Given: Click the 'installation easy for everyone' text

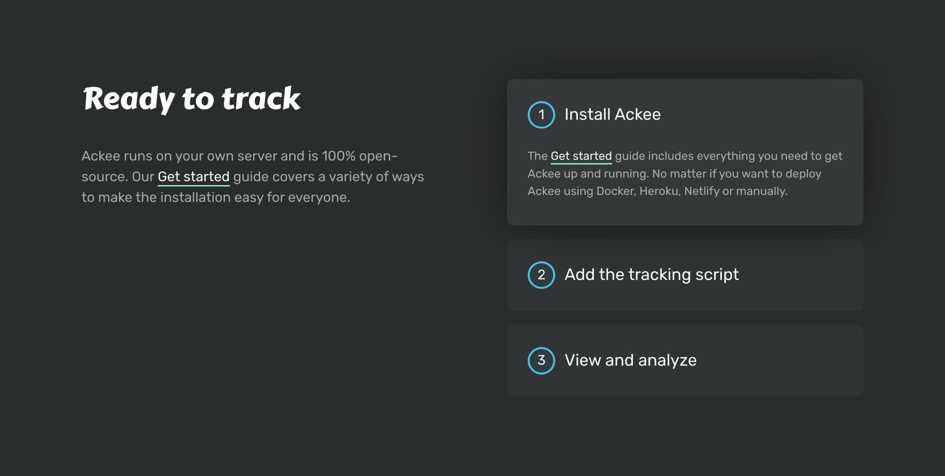Looking at the screenshot, I should tap(255, 197).
